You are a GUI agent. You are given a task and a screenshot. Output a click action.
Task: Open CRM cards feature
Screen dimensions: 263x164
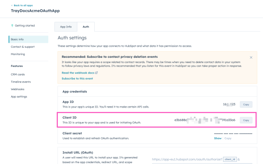(18, 74)
